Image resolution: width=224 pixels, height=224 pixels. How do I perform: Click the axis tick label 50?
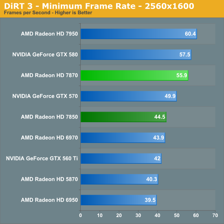[x=177, y=215]
